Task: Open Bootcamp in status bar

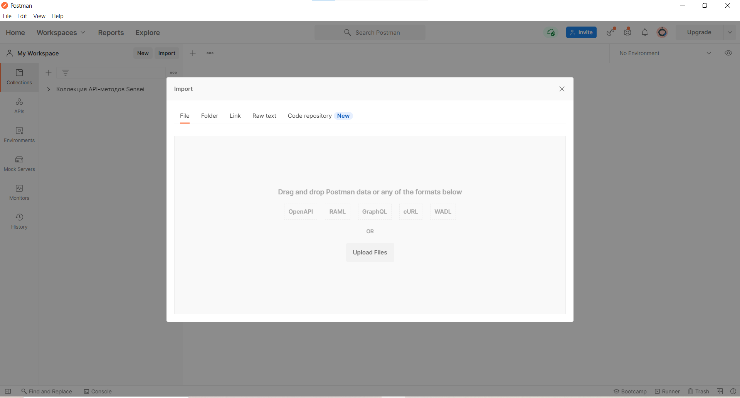Action: point(630,391)
